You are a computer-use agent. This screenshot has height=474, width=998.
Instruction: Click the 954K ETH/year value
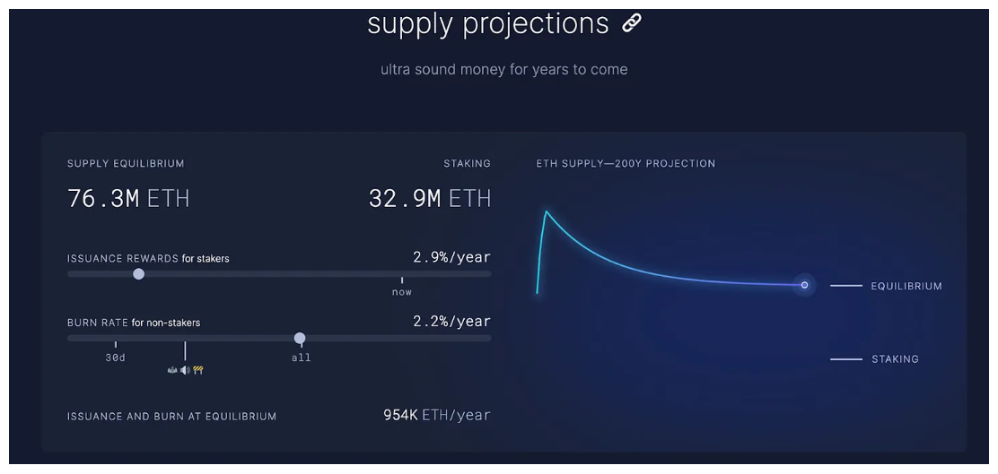tap(436, 415)
